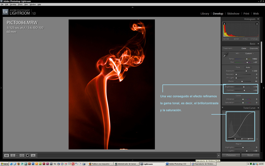Adjust the Highlights region slider handle
The width and height of the screenshot is (265, 166).
coord(243,148)
